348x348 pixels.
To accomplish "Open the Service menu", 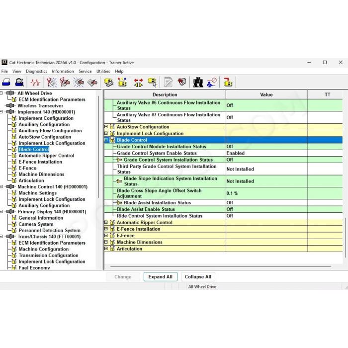I will (x=85, y=71).
